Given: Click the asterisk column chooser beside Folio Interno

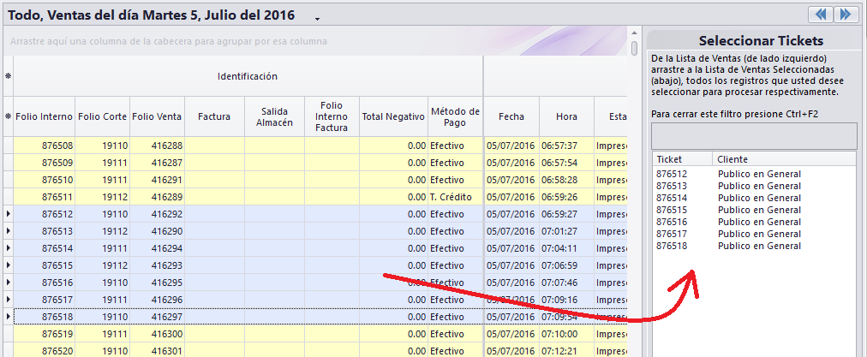Looking at the screenshot, I should tap(8, 116).
